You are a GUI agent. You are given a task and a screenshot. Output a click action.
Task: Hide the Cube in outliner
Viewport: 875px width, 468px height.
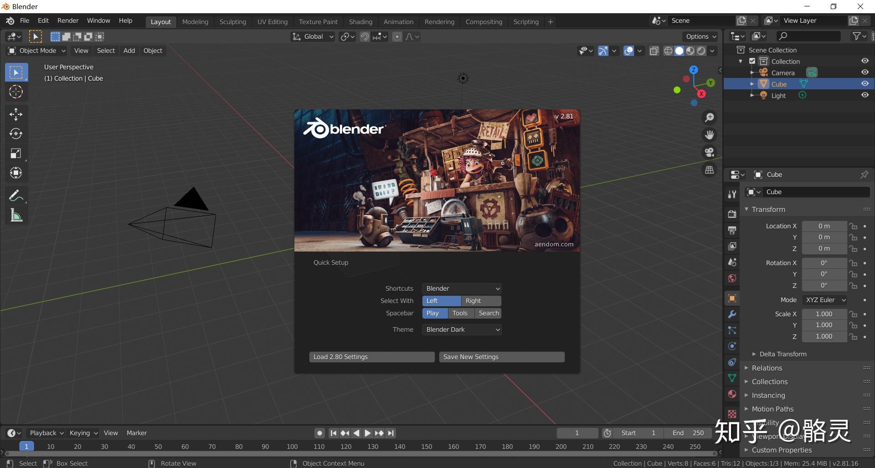pos(865,84)
